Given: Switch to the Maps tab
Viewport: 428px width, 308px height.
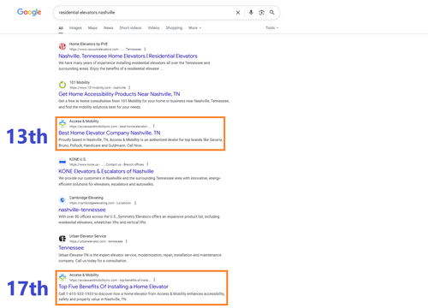Looking at the screenshot, I should pyautogui.click(x=92, y=28).
